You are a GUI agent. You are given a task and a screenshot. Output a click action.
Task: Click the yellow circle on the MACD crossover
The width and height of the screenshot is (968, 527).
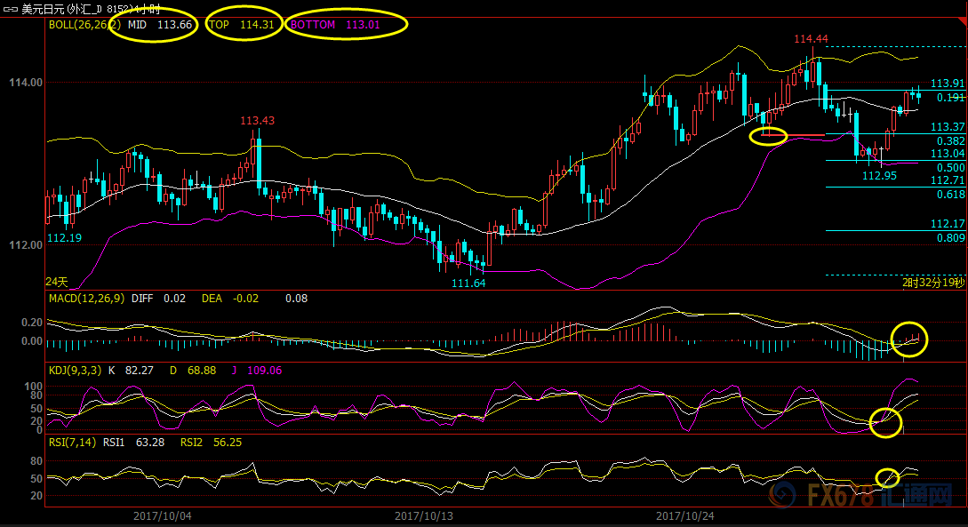908,339
